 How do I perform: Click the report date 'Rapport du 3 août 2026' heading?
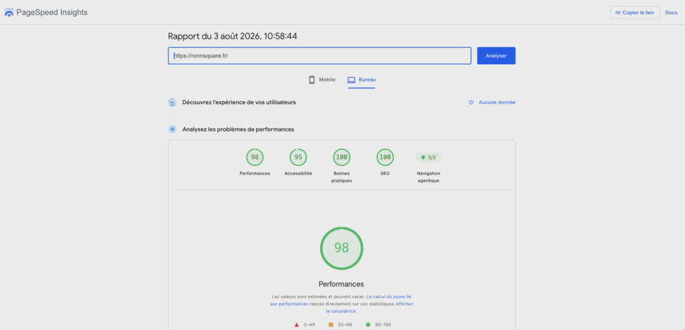232,36
